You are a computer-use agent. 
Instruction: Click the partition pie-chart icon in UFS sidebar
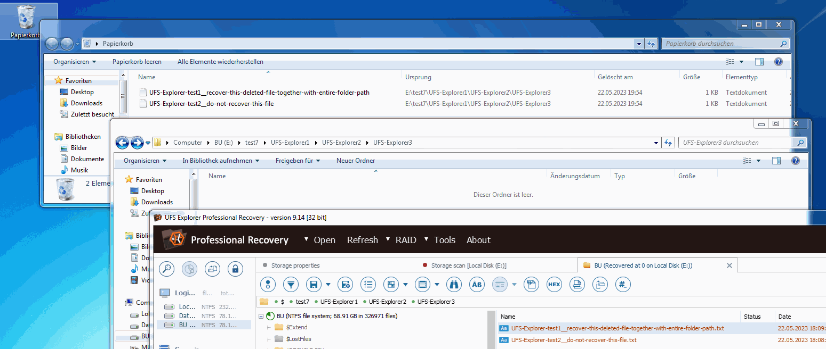[x=190, y=269]
